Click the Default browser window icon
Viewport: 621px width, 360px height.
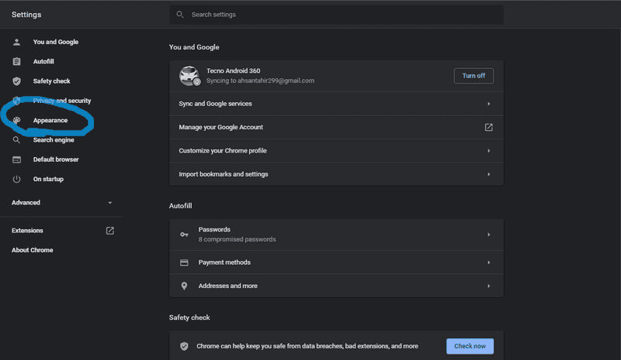[x=16, y=159]
